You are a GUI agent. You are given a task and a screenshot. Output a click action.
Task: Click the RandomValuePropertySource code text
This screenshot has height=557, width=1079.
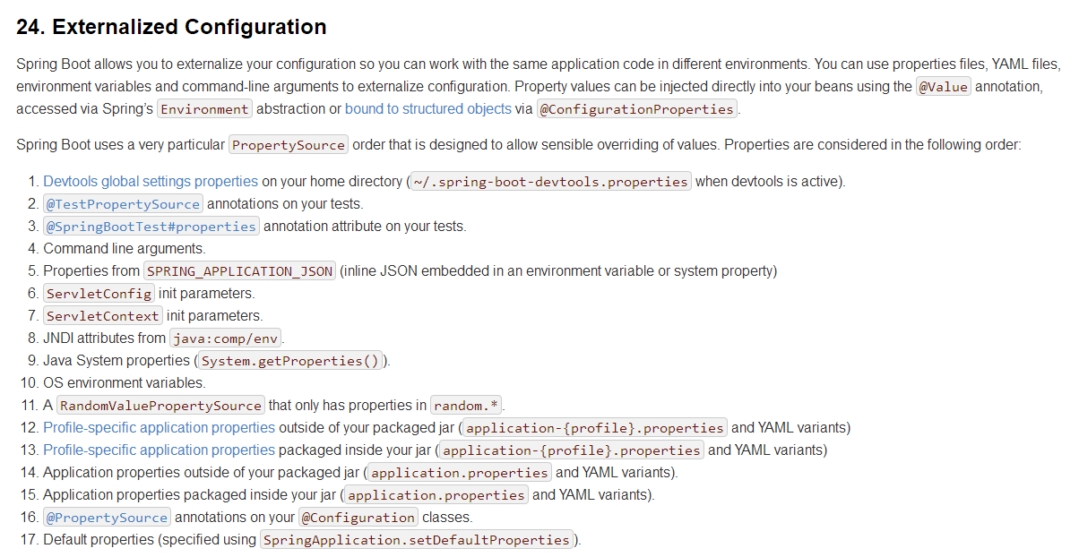tap(160, 406)
